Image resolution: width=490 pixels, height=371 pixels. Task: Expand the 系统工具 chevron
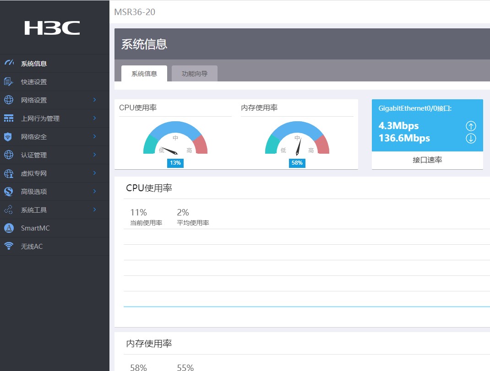[95, 209]
